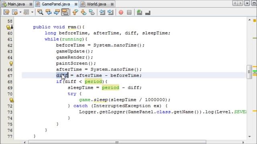Close the World.java tab
The image size is (257, 144).
pos(112,4)
